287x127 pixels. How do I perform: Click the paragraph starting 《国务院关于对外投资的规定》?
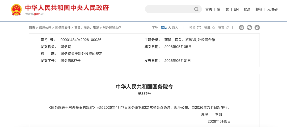tap(139, 107)
